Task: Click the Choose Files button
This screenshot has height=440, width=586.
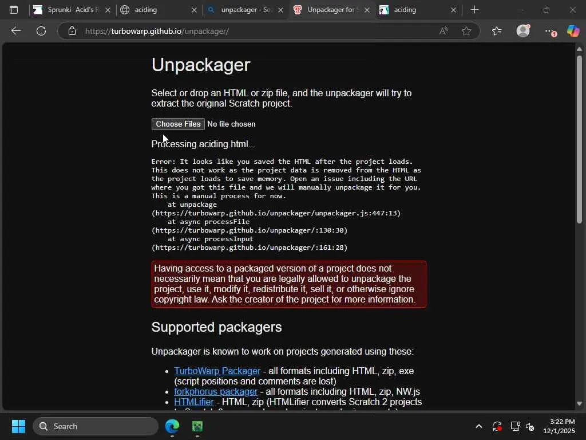Action: [x=179, y=124]
